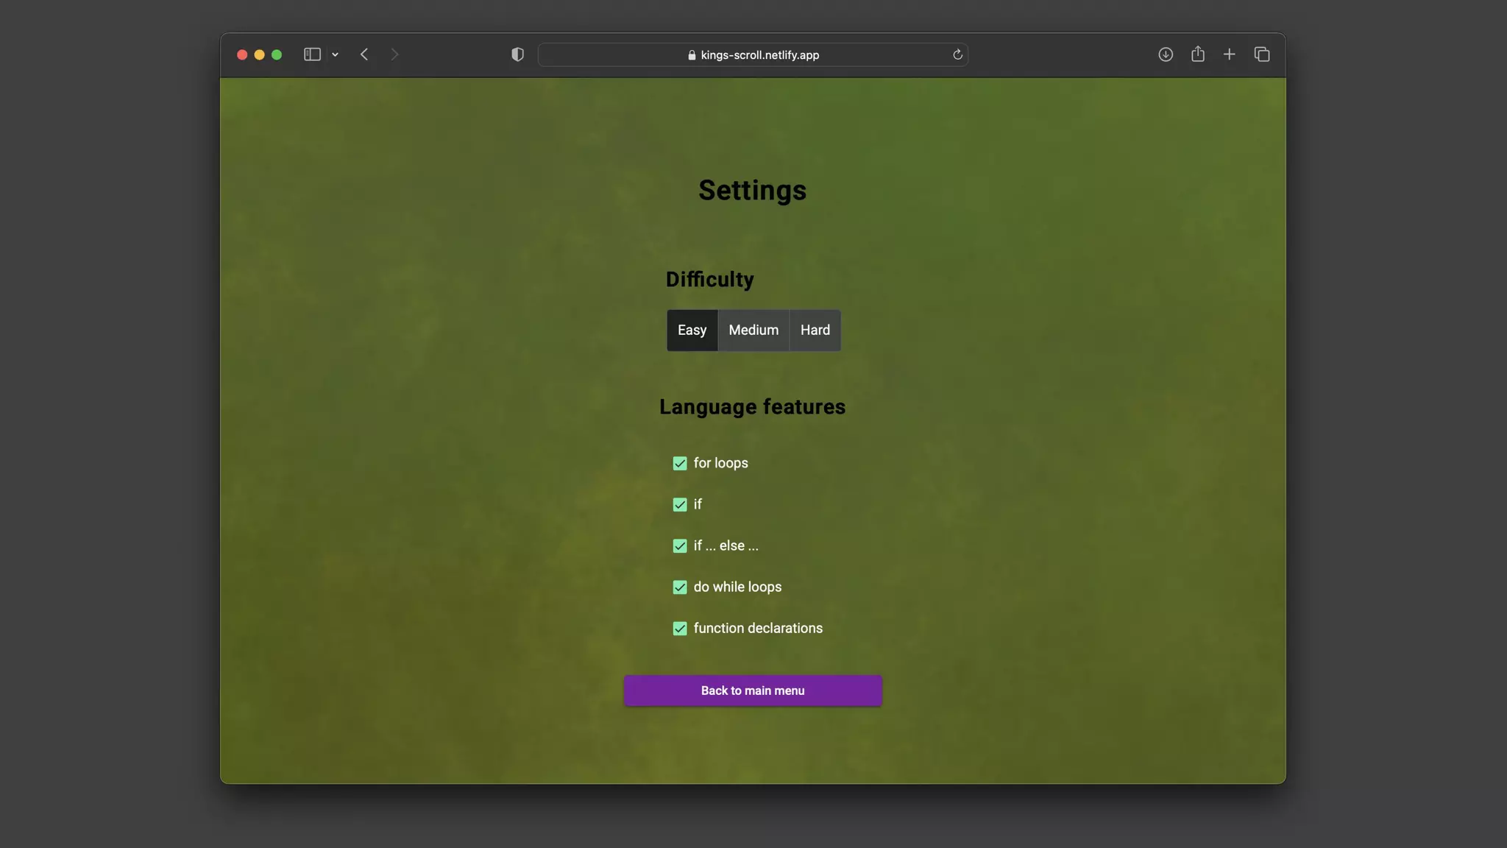Toggle the if checkbox

tap(679, 504)
